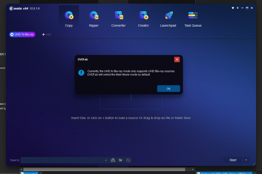Select the Creator module
This screenshot has width=262, height=174.
click(x=143, y=19)
